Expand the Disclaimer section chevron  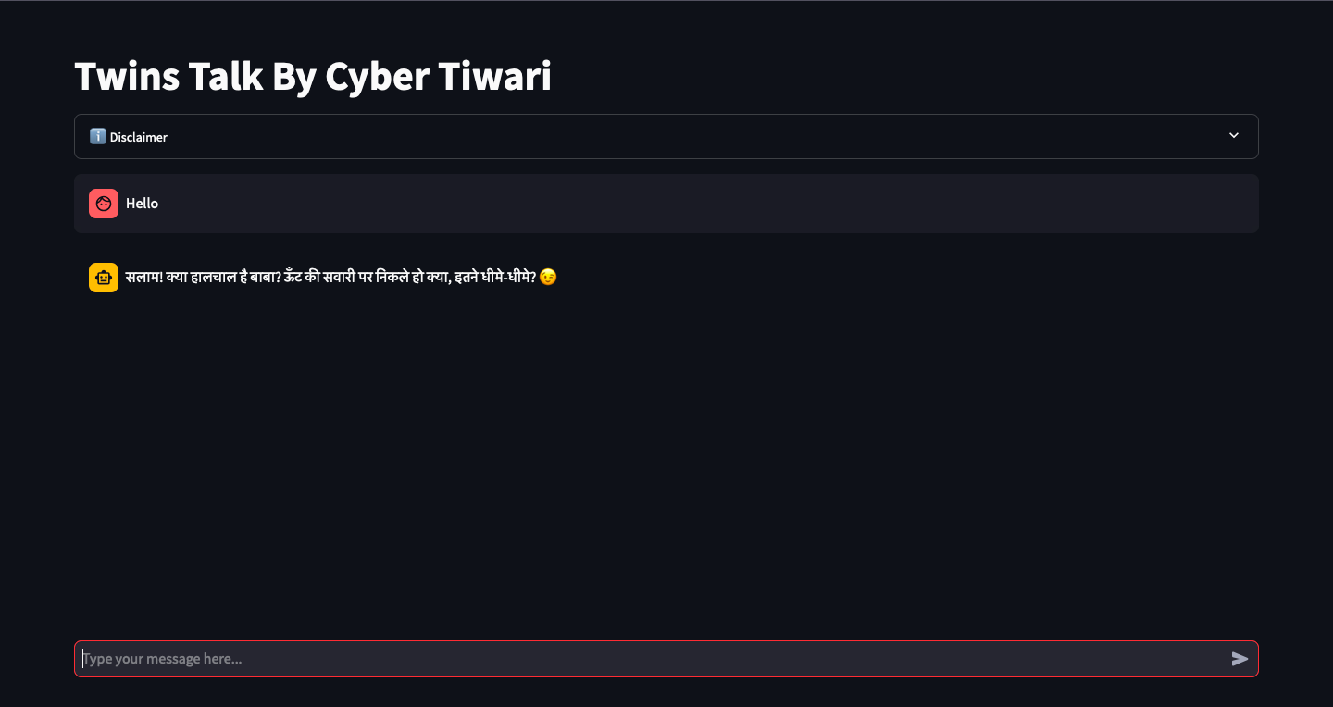coord(1233,136)
